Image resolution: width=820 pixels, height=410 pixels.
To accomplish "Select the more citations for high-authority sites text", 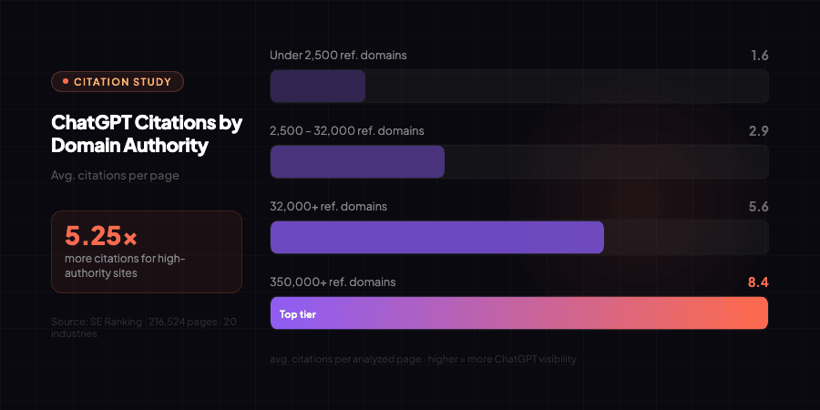I will pos(125,265).
